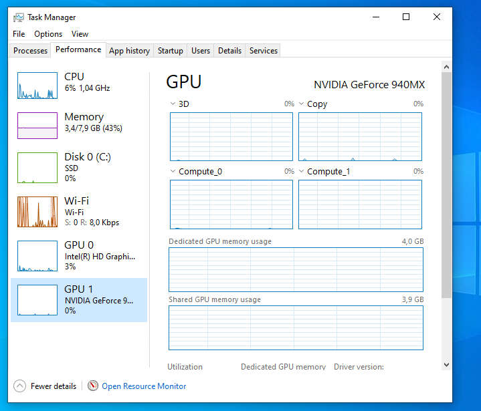Image resolution: width=481 pixels, height=411 pixels.
Task: Click the scroll down arrow in GPU panel
Action: (x=446, y=365)
